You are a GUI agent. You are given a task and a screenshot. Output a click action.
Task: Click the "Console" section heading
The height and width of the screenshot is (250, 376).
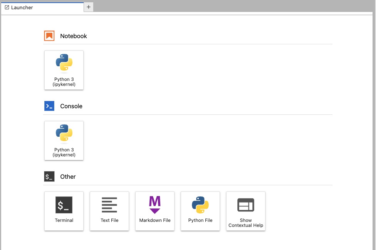pos(71,106)
